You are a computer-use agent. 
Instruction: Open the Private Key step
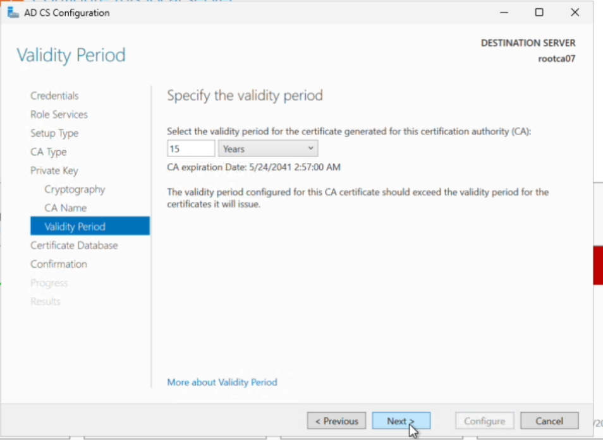point(54,170)
